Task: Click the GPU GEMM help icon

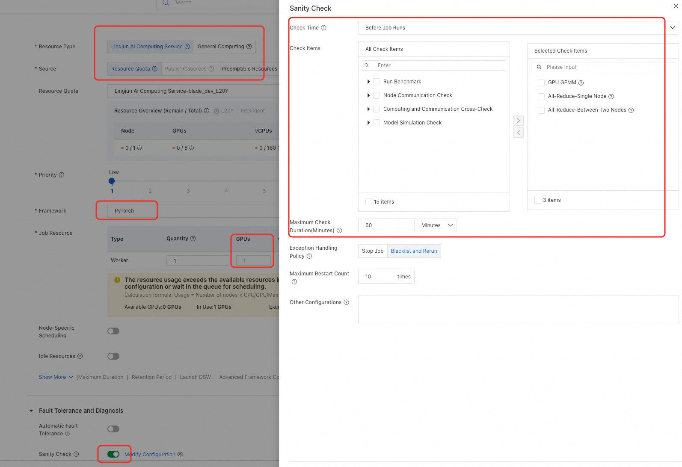Action: click(x=581, y=83)
